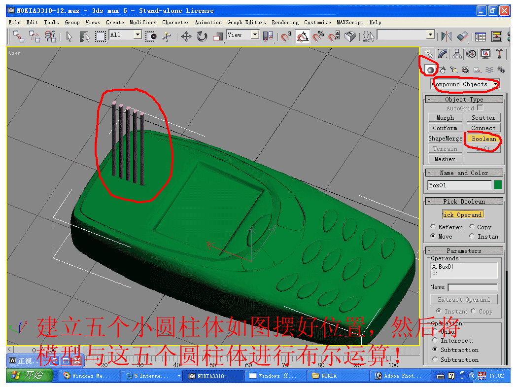The height and width of the screenshot is (388, 517).
Task: Activate the Select and Rotate tool
Action: coord(202,36)
